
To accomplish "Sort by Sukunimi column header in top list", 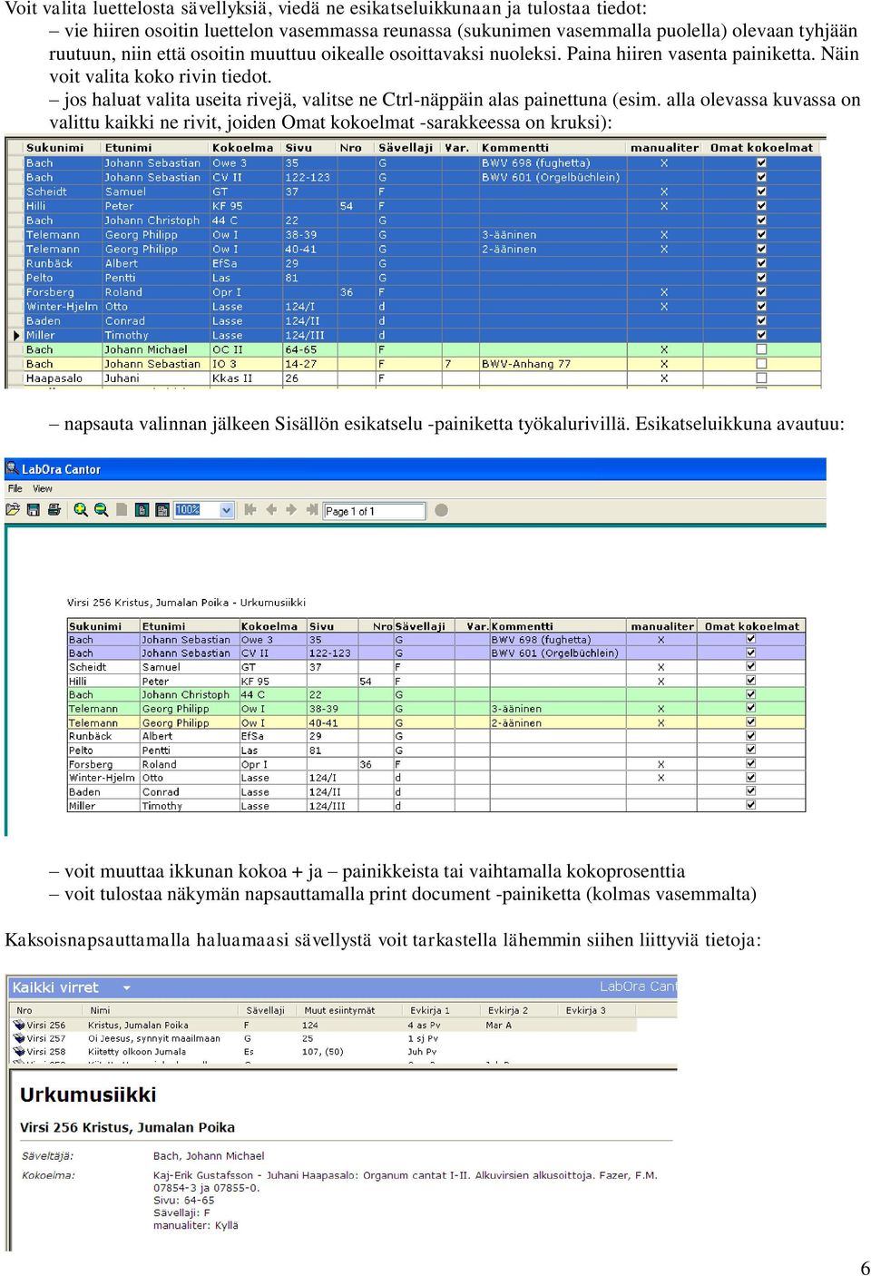I will click(63, 147).
